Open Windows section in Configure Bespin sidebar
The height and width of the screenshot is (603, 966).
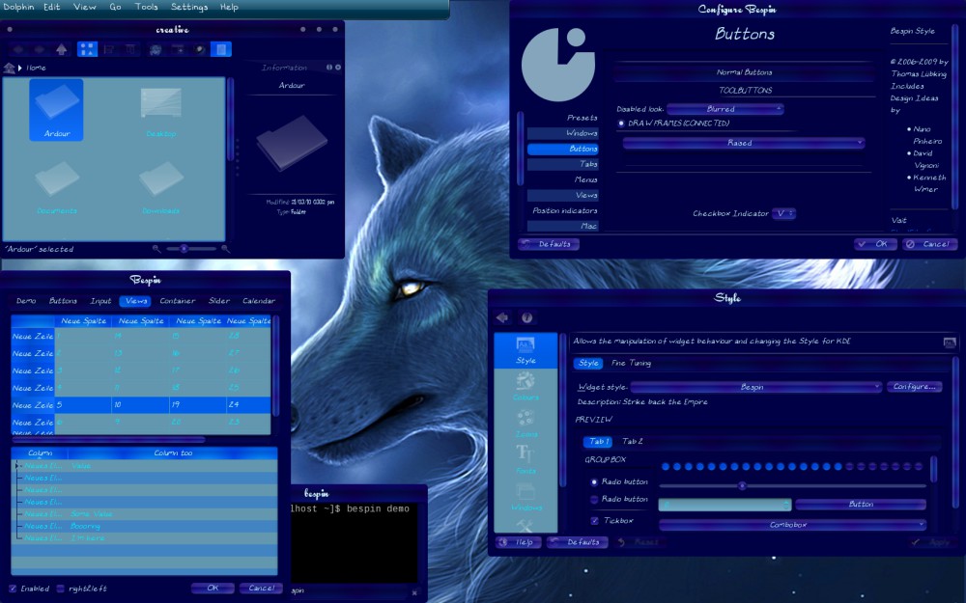(x=562, y=133)
